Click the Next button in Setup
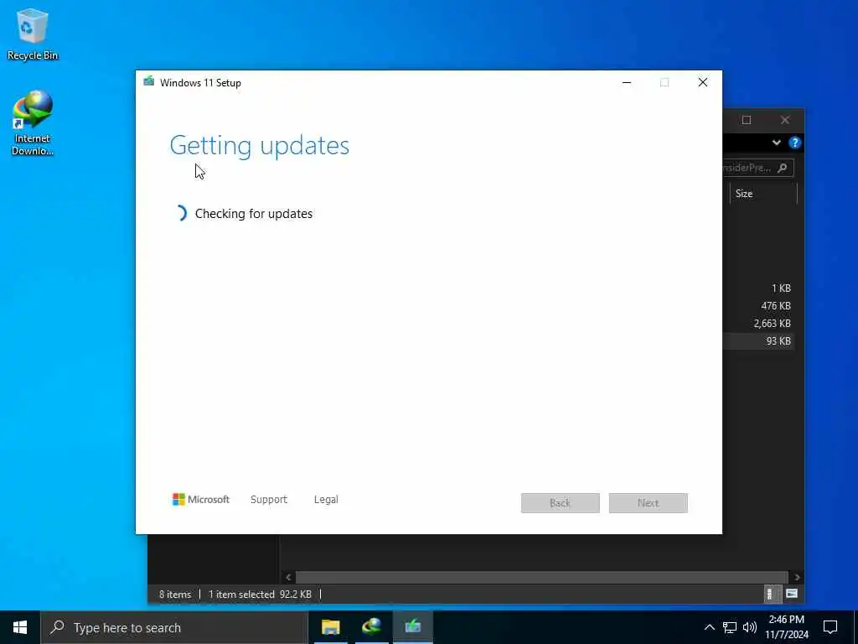This screenshot has height=644, width=858. coord(648,503)
